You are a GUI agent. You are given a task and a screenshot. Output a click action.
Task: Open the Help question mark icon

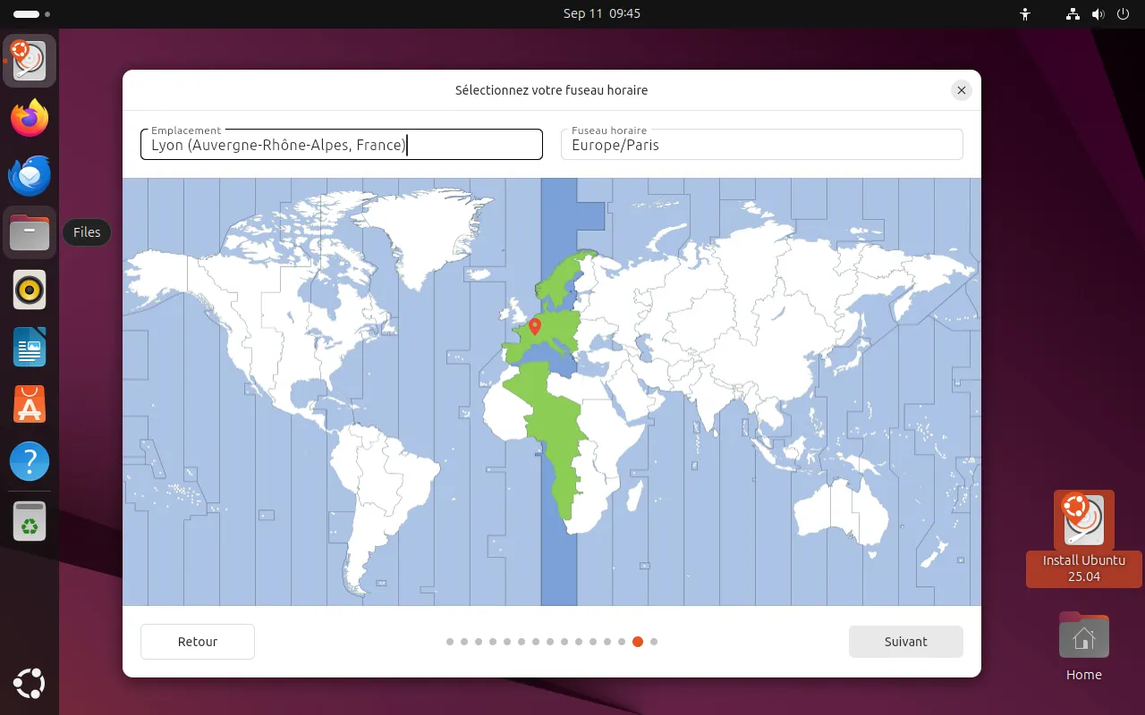tap(30, 462)
